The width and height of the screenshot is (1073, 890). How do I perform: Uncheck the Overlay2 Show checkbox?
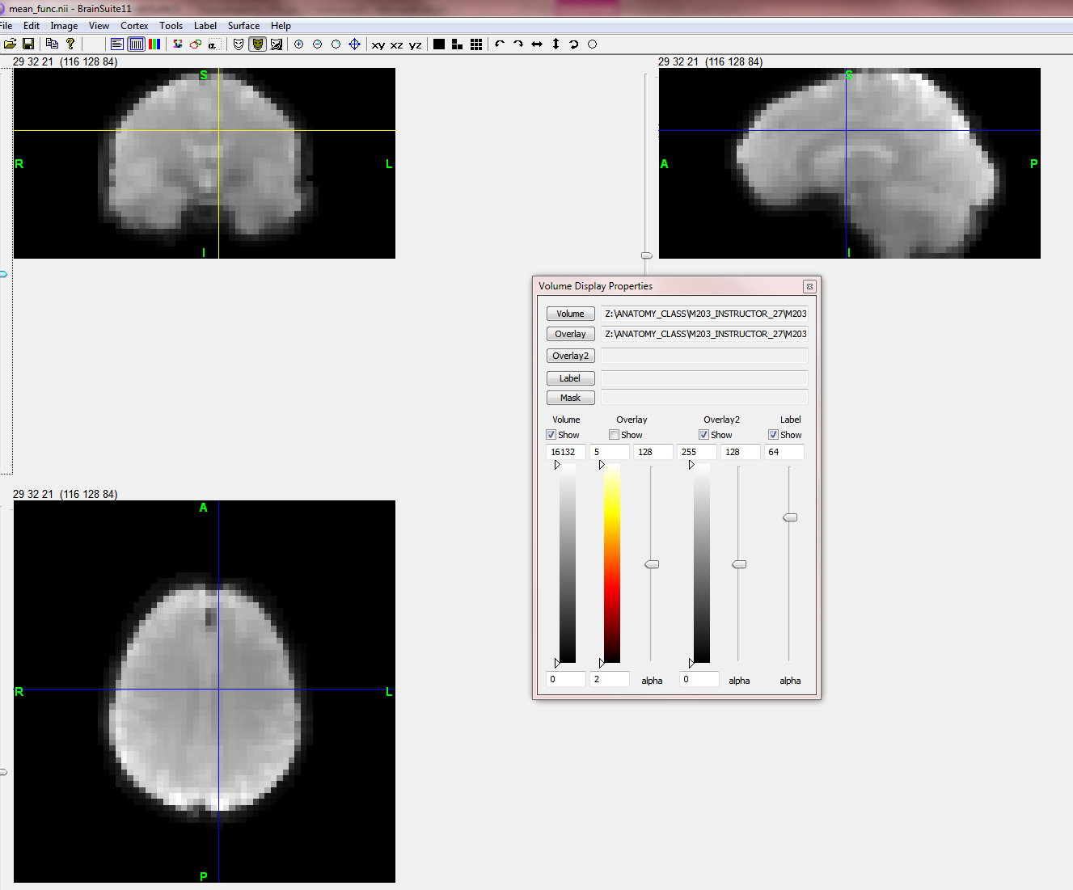pos(703,435)
